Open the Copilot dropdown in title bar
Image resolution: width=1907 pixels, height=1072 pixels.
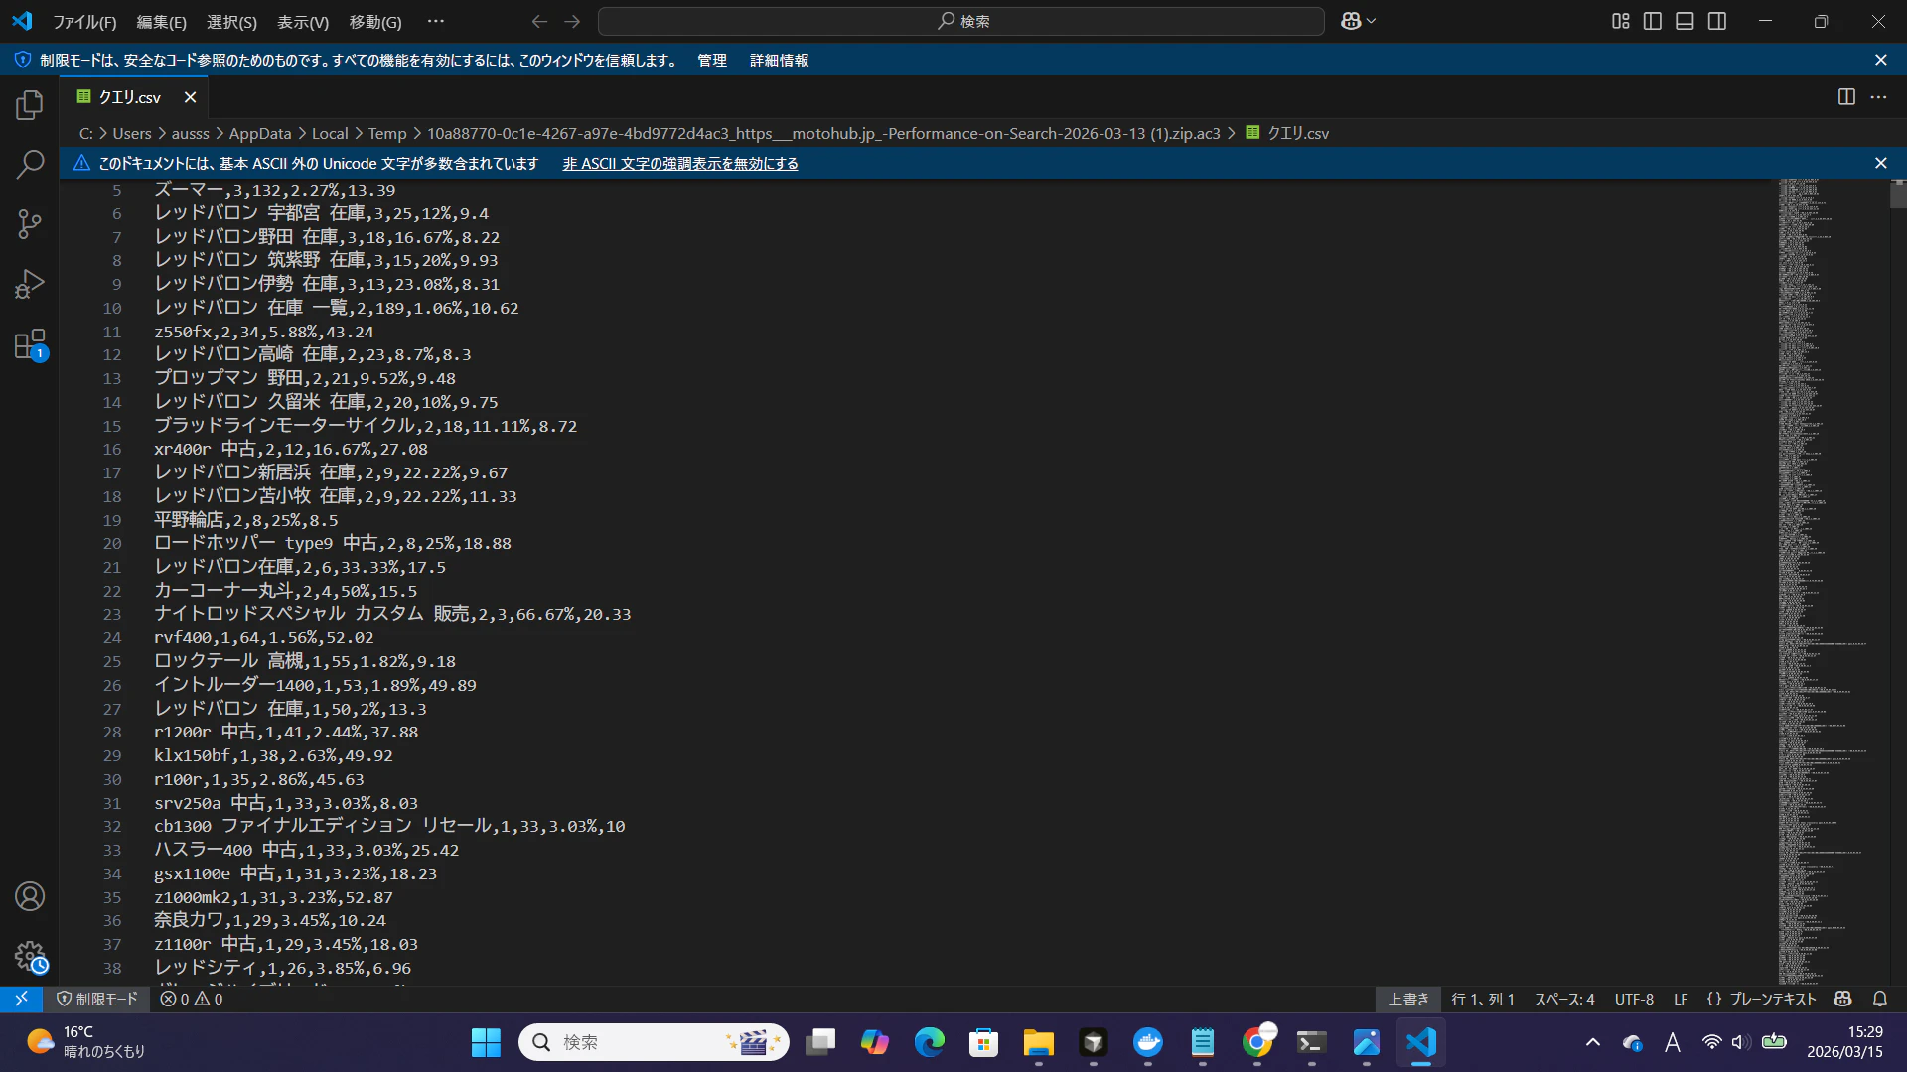pos(1359,21)
